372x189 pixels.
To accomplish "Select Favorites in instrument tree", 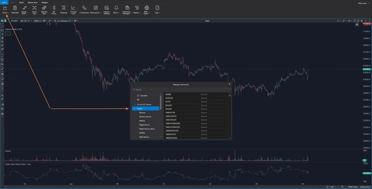I will 144,96.
